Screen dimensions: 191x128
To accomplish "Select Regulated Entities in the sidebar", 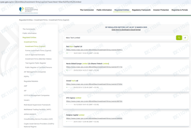I will coord(29,38).
